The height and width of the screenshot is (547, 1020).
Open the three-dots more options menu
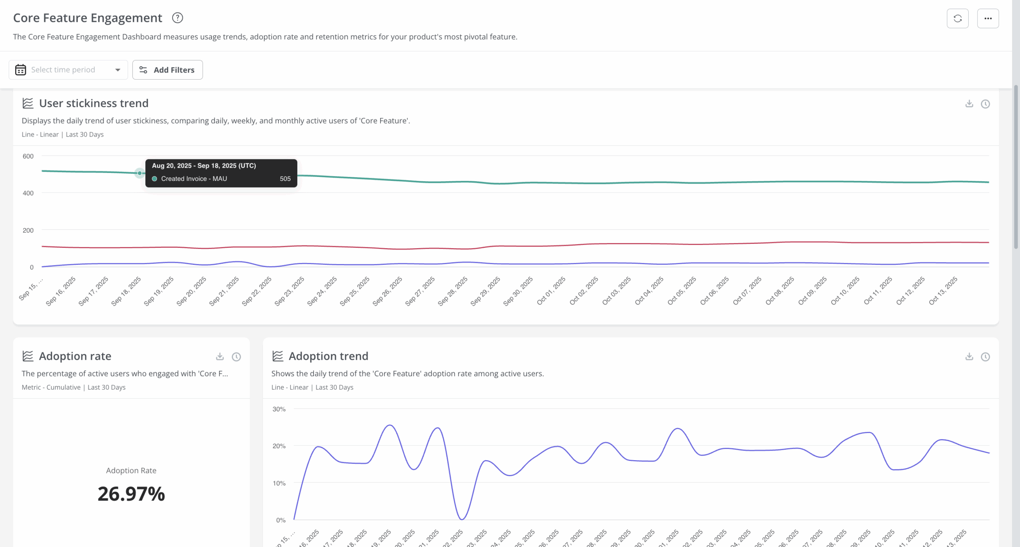click(988, 18)
